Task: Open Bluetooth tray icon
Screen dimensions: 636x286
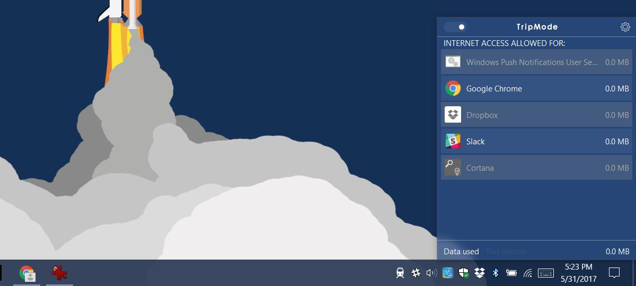Action: pos(496,273)
